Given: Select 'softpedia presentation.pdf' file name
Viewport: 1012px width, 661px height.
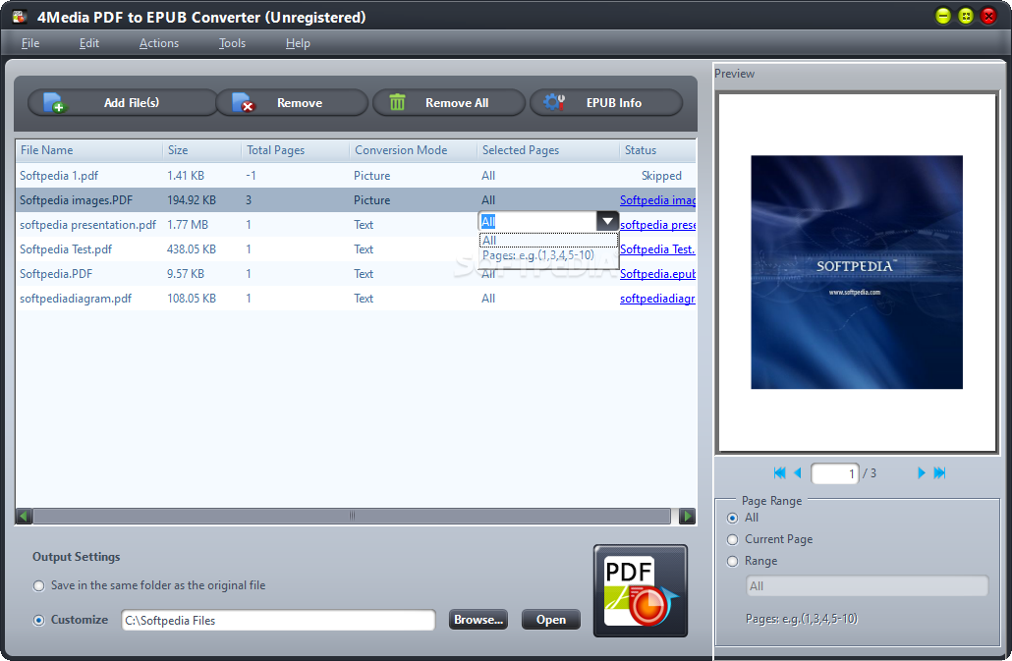Looking at the screenshot, I should tap(87, 225).
